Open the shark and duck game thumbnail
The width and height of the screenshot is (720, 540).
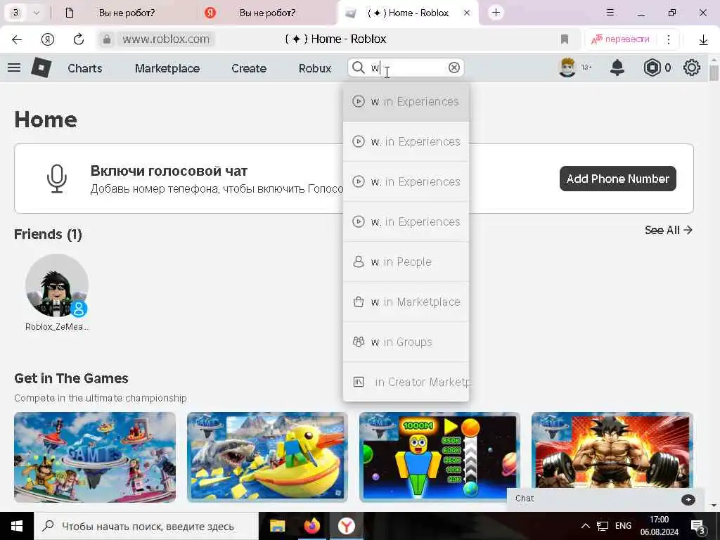(x=267, y=457)
